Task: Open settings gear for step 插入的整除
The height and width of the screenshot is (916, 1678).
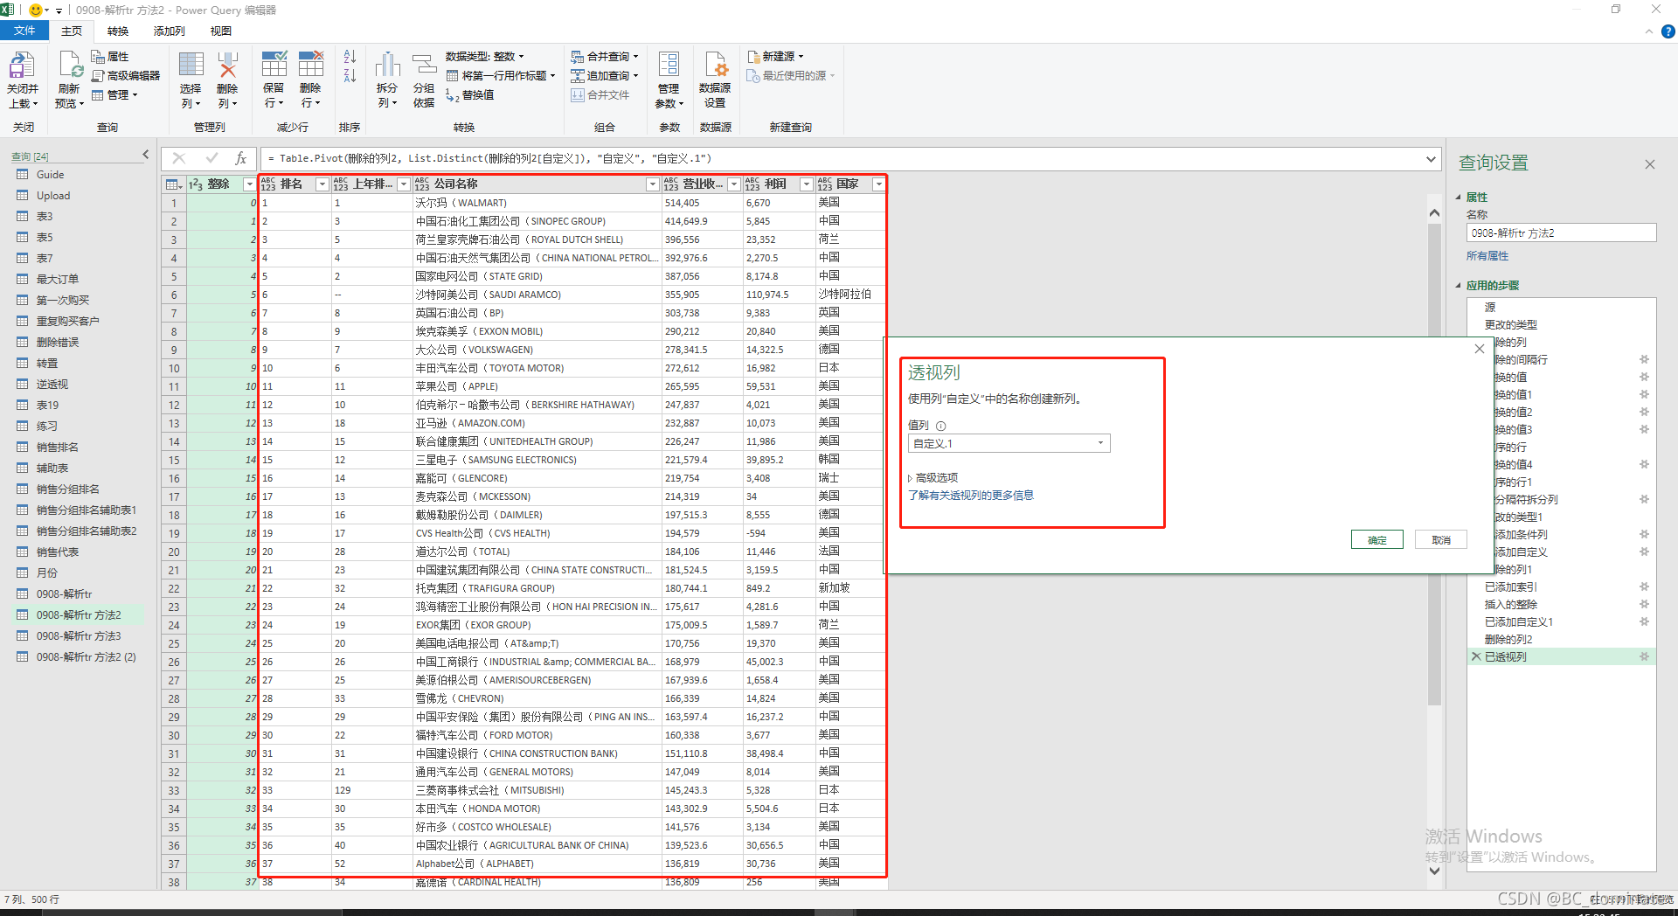Action: click(x=1644, y=604)
